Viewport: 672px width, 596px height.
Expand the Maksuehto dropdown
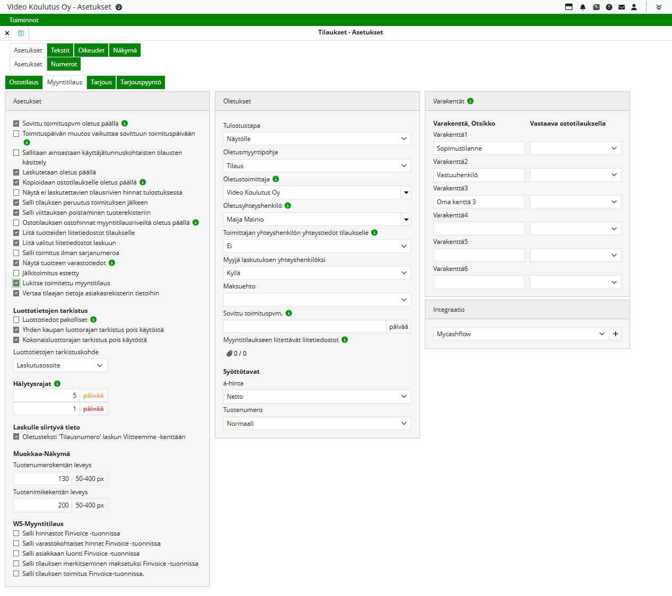pyautogui.click(x=317, y=300)
